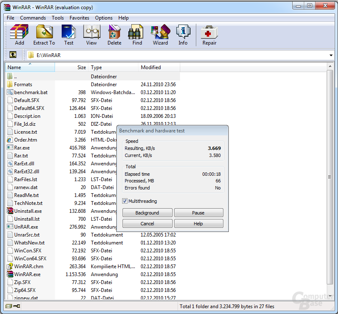
Task: Select the Uninstall.exe file icon
Action: pyautogui.click(x=10, y=211)
